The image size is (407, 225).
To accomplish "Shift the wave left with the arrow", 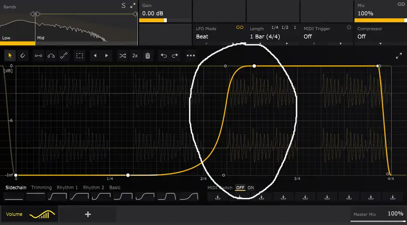I will pyautogui.click(x=95, y=55).
